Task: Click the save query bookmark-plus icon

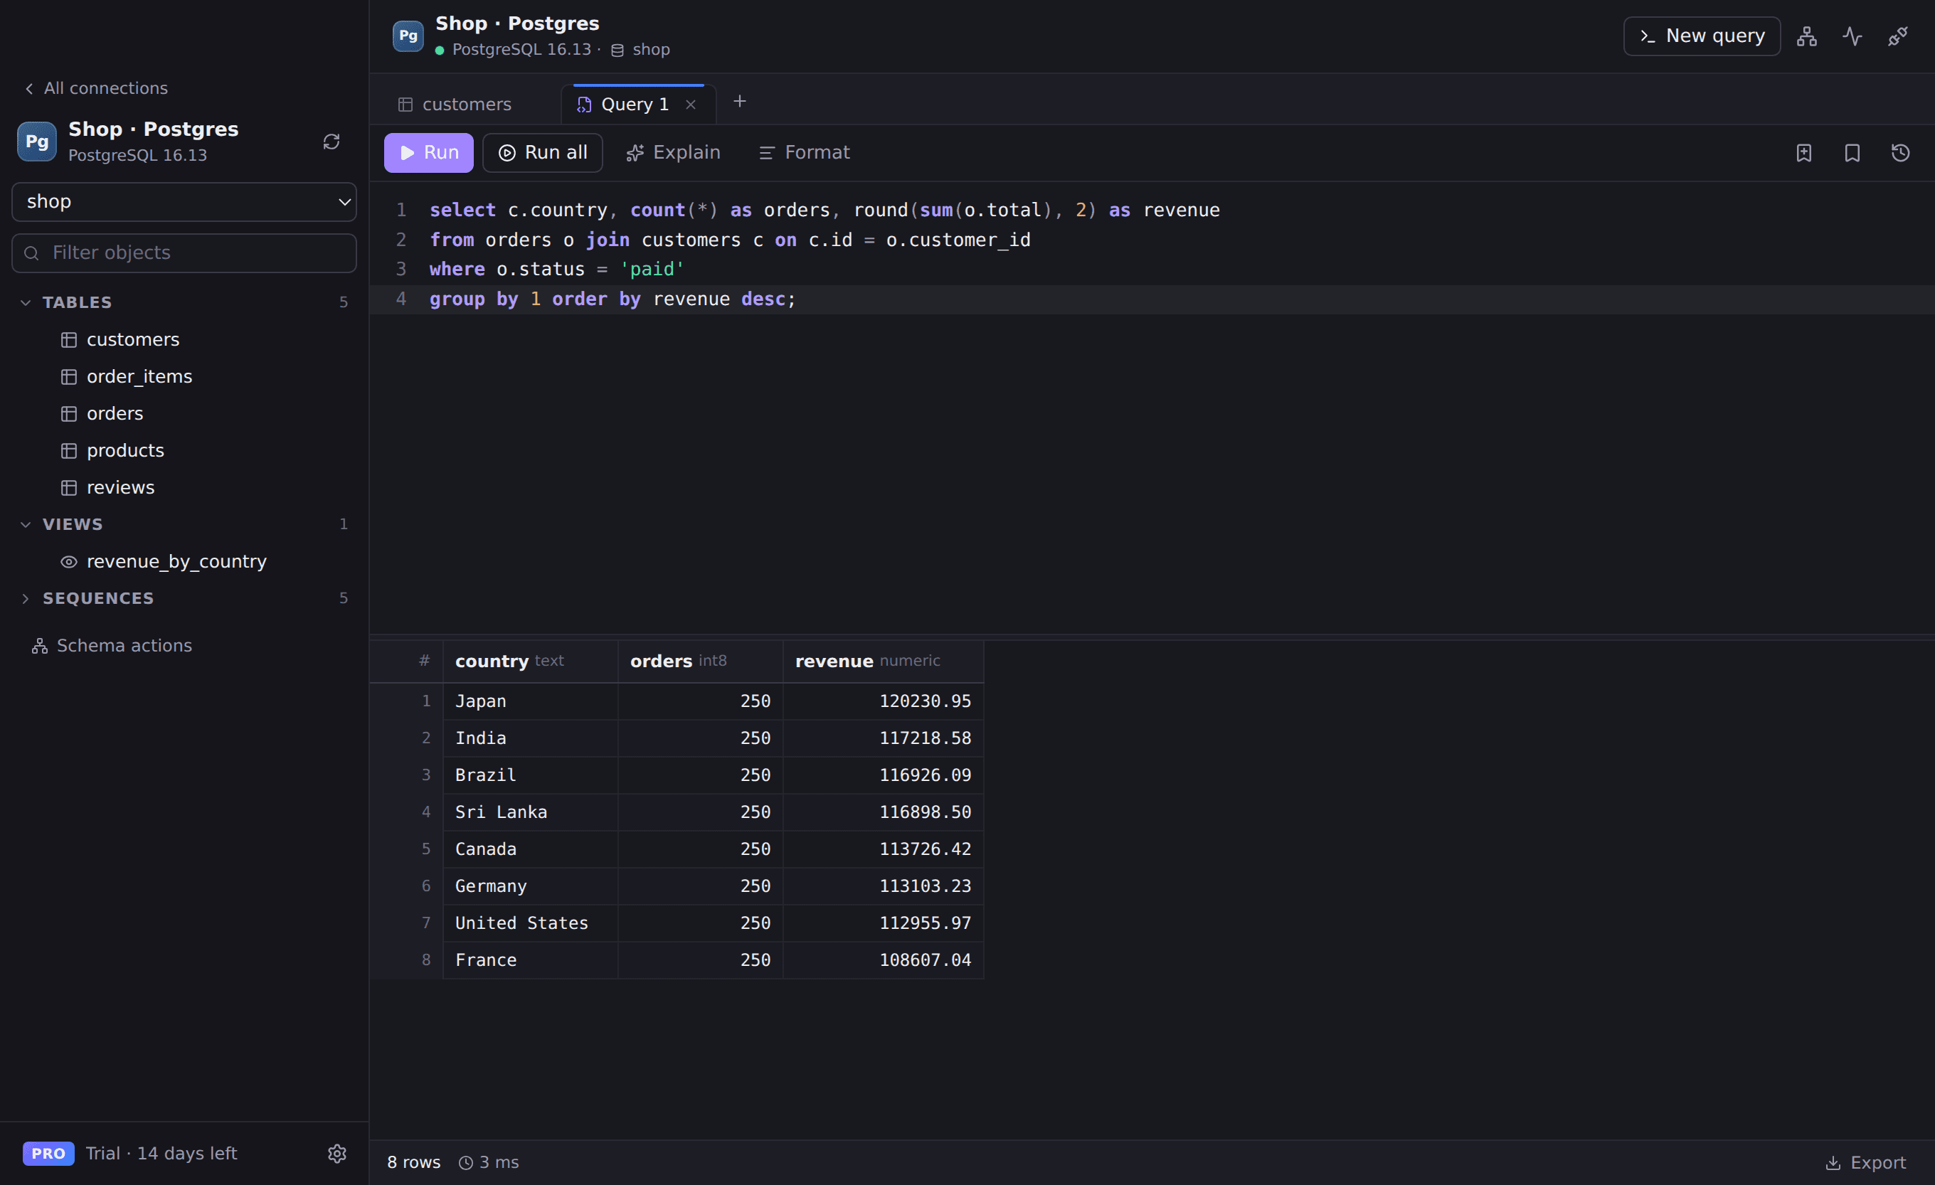Action: coord(1804,152)
